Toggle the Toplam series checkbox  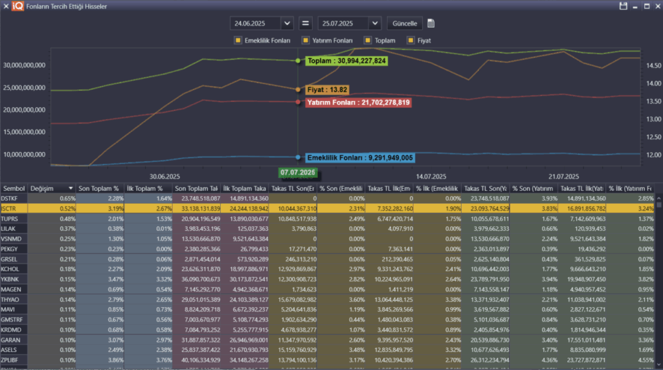tap(368, 40)
